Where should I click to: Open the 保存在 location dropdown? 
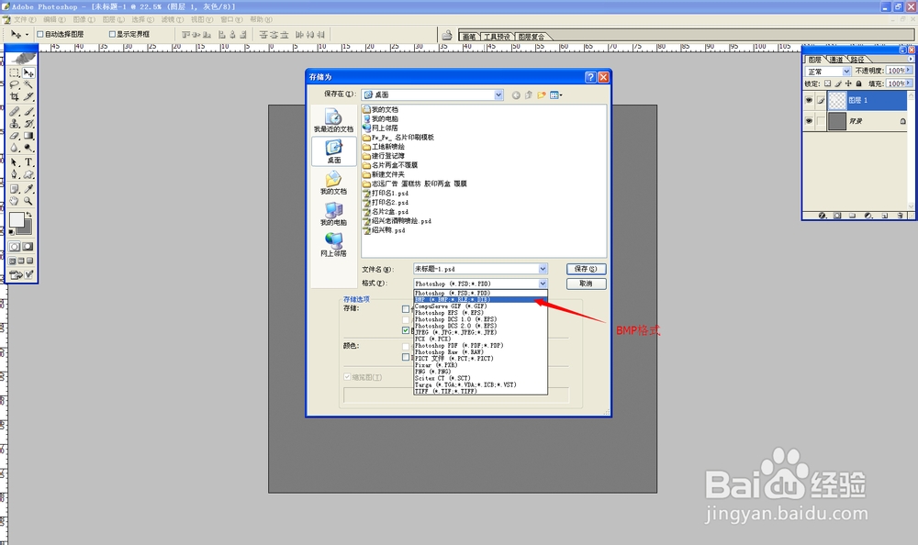[x=498, y=95]
